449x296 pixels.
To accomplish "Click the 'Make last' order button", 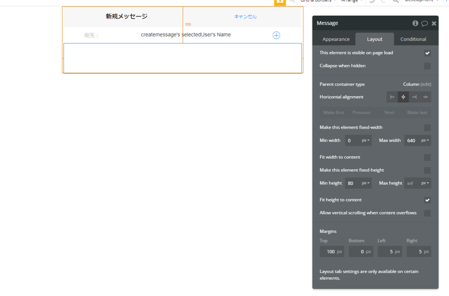I will pos(417,113).
